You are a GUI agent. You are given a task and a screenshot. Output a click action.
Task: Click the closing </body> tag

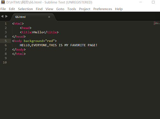click(19, 50)
